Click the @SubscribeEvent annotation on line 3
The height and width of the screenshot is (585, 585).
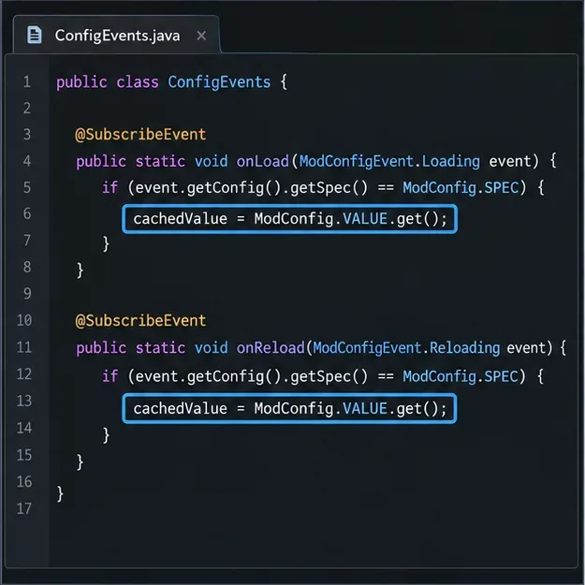pos(140,135)
